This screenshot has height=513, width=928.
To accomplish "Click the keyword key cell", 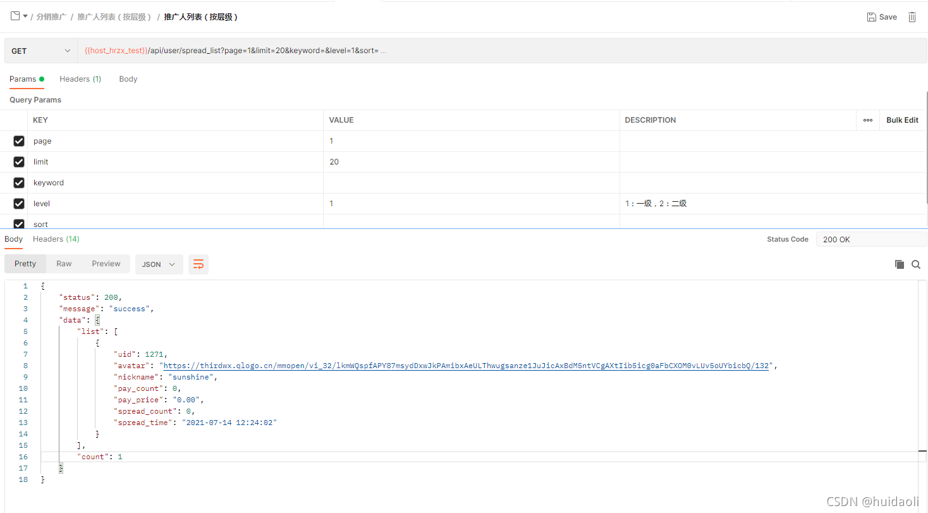I will click(x=175, y=183).
